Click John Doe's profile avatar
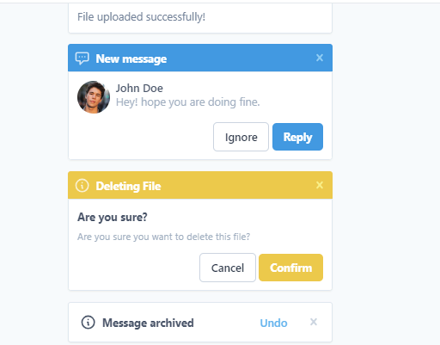440x345 pixels. coord(94,97)
